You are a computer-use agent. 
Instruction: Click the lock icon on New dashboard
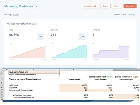pyautogui.click(x=96, y=6)
